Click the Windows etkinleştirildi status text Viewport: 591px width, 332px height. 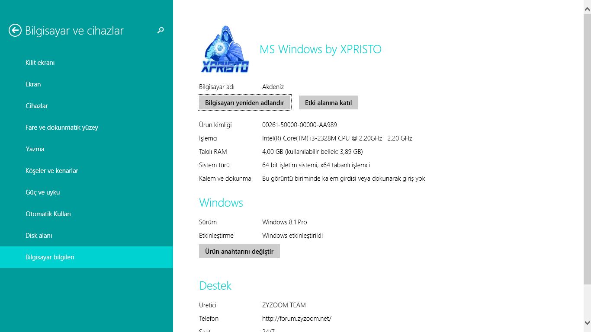(x=292, y=236)
